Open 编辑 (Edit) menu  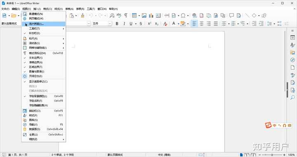coord(16,9)
